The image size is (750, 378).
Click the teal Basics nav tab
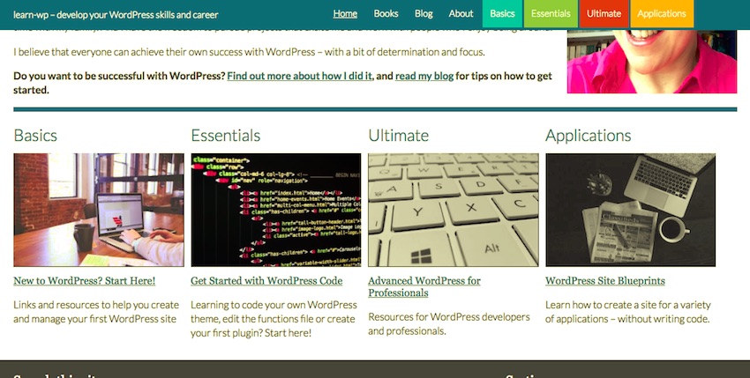point(502,14)
